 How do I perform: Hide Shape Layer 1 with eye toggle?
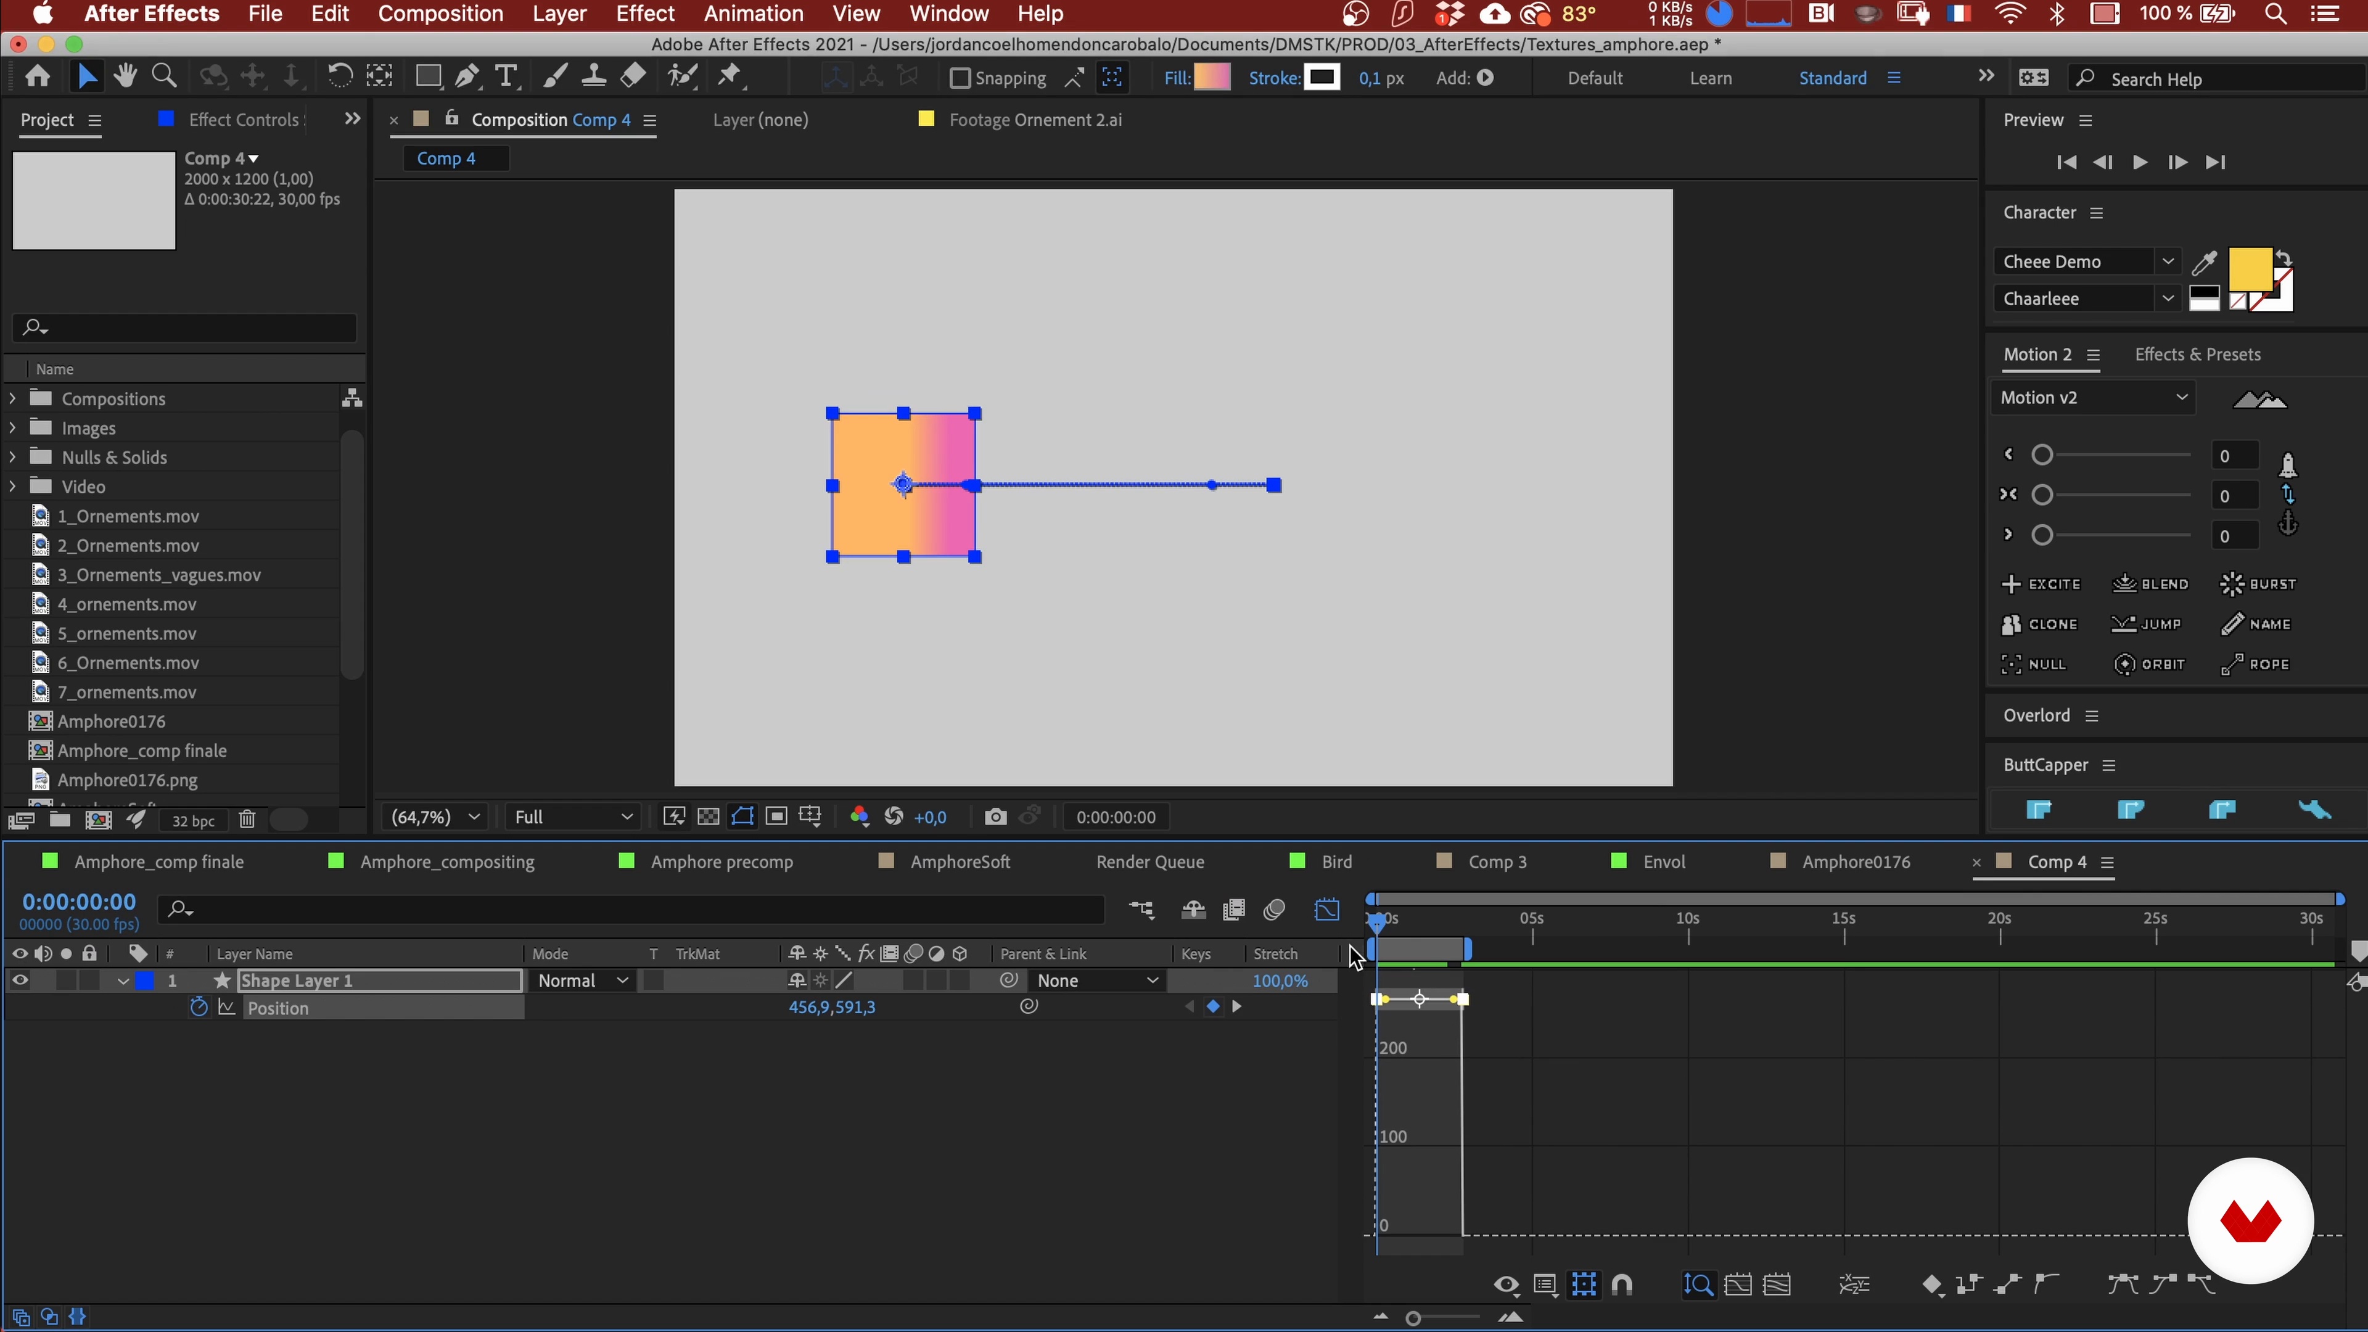tap(19, 981)
